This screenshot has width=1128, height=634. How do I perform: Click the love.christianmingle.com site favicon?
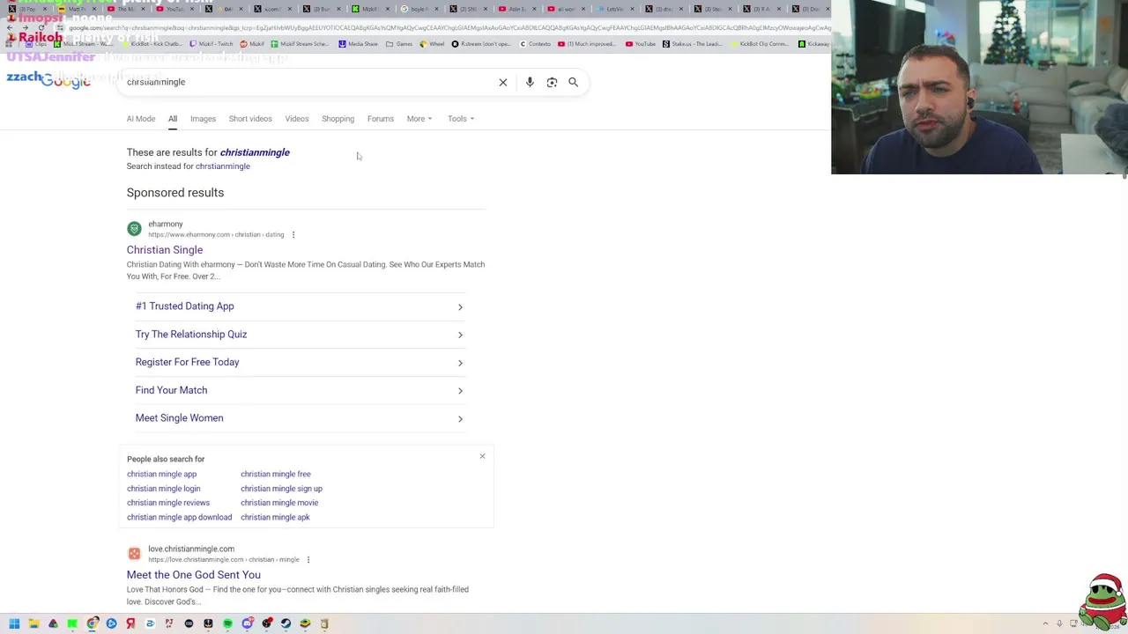point(134,554)
